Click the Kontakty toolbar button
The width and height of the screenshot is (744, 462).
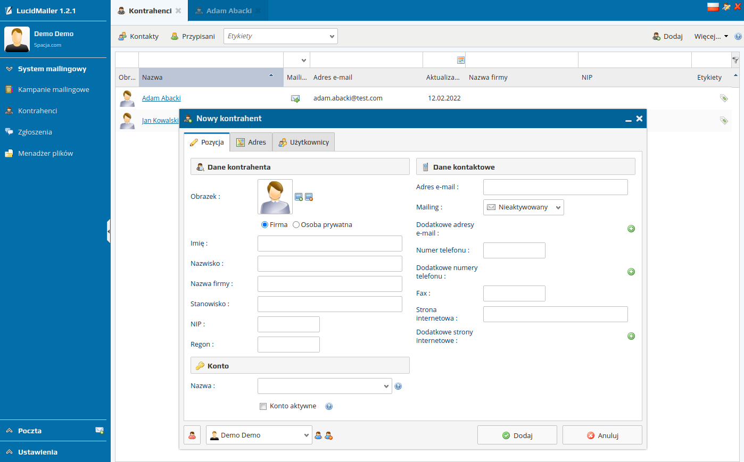[x=138, y=36]
